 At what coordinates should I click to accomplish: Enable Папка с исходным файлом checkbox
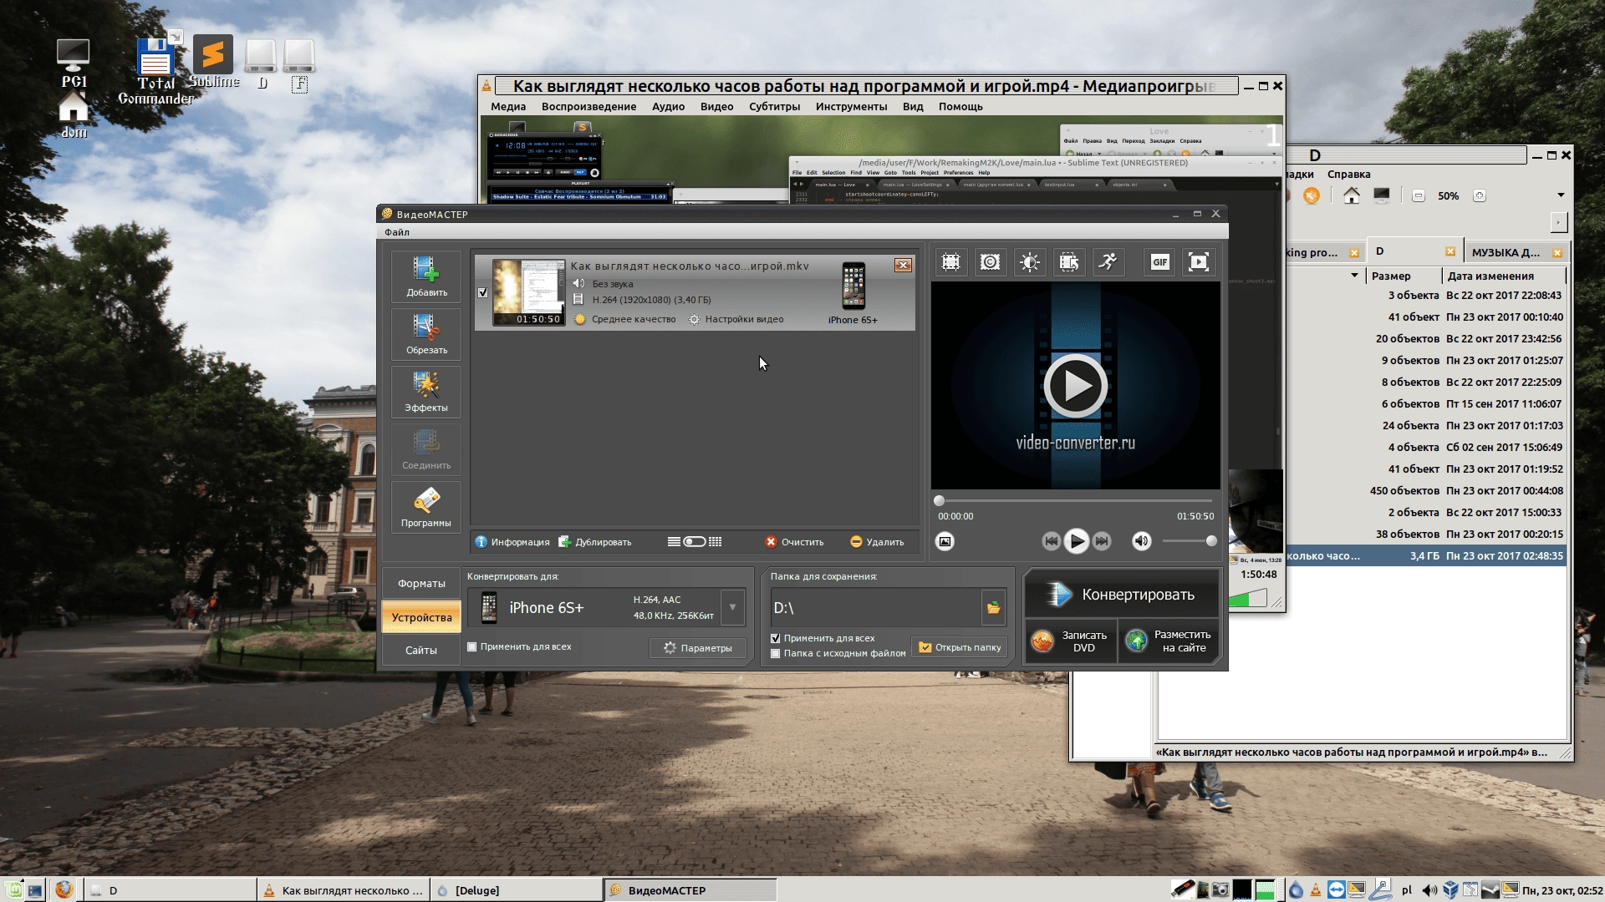tap(775, 653)
